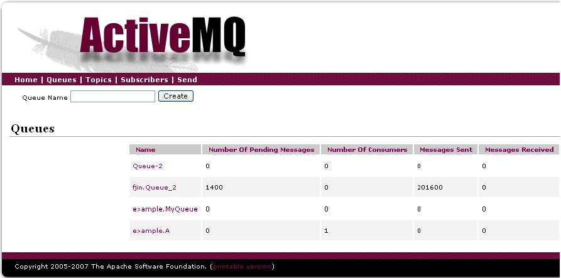This screenshot has height=278, width=561.
Task: Click the Number Of Consumers header
Action: [367, 150]
